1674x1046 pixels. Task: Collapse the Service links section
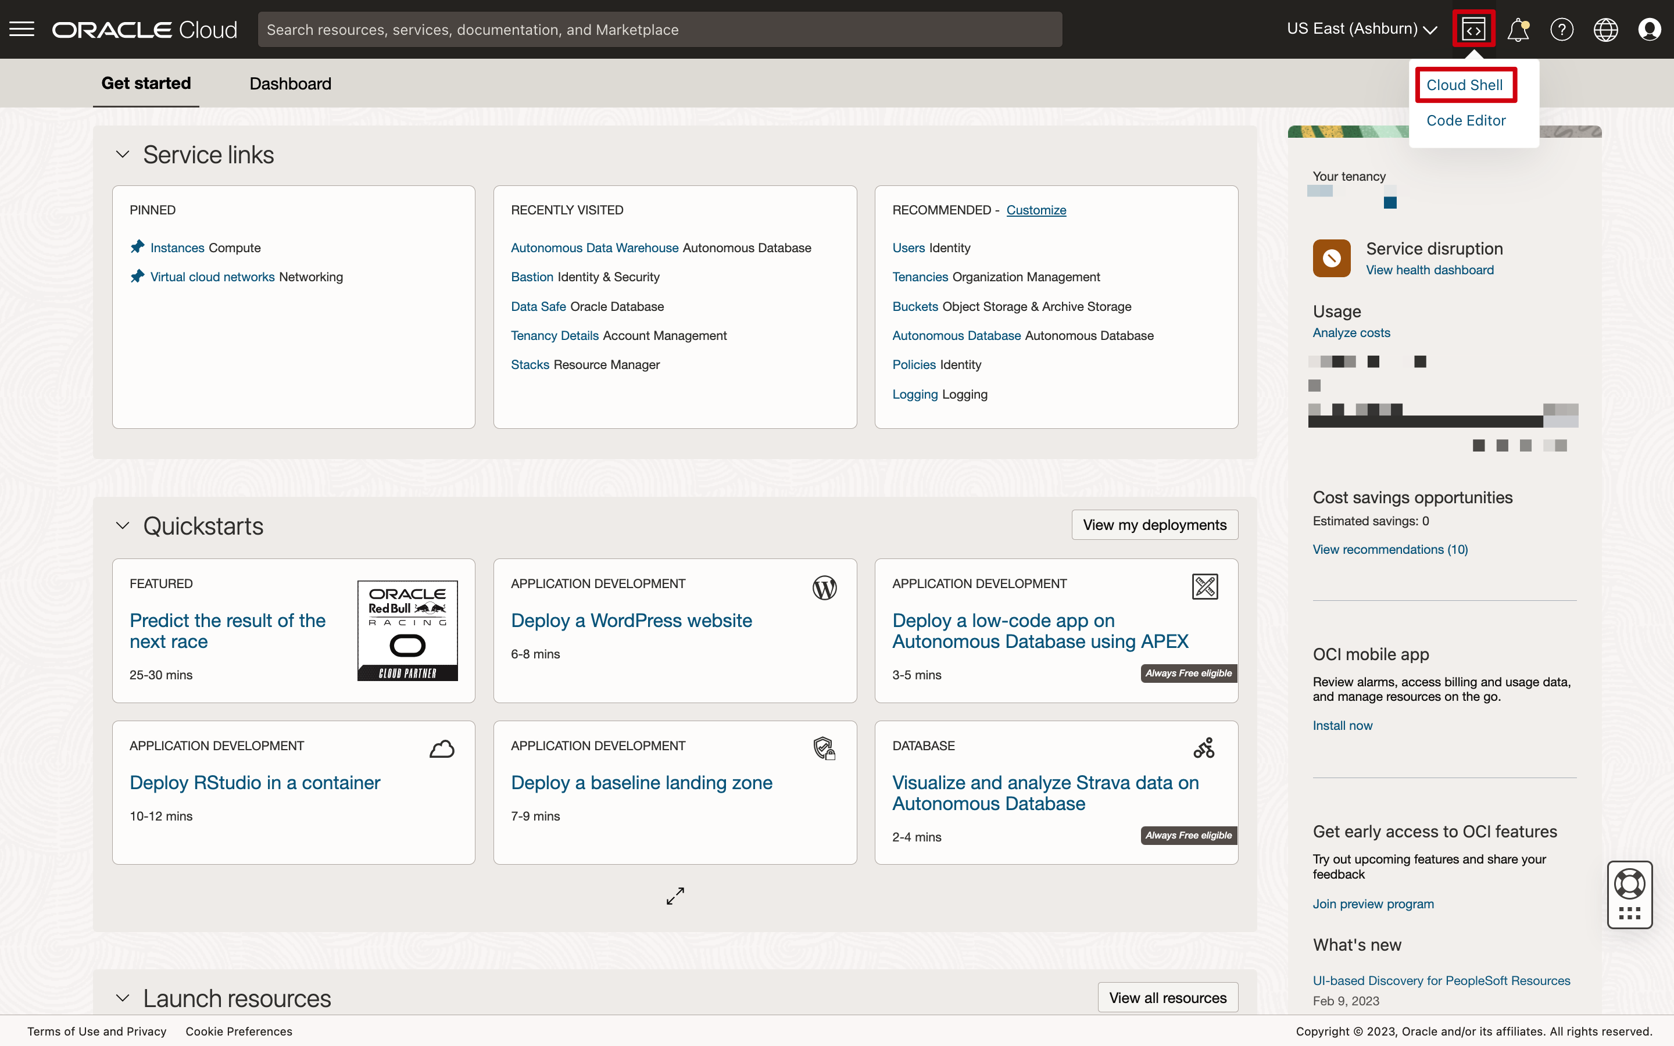[123, 154]
